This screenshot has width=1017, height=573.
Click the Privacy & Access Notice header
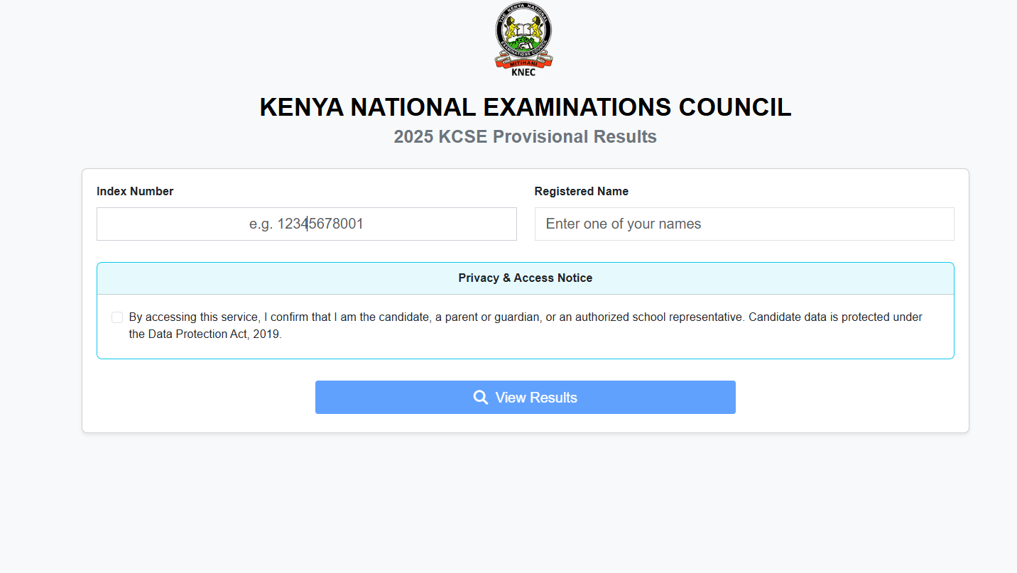(x=525, y=278)
